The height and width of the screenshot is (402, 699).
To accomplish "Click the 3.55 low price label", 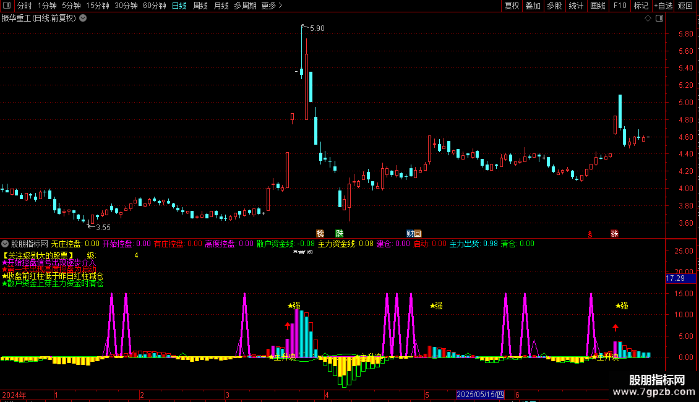I will pyautogui.click(x=103, y=228).
